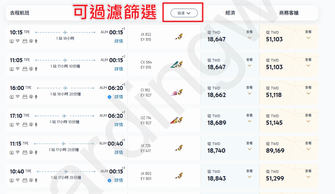Viewport: 335px width, 194px height.
Task: Select the 經濟 column header
Action: [230, 13]
